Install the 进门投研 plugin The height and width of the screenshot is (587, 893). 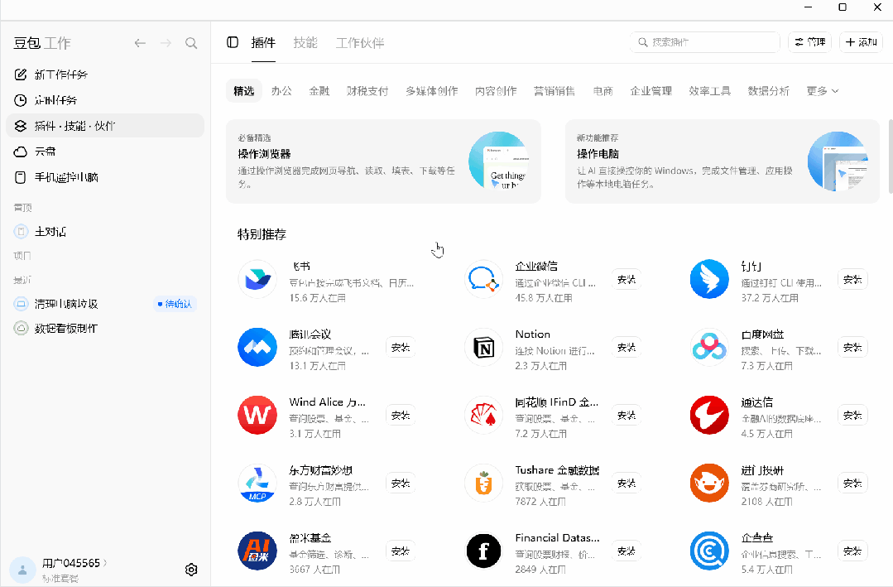pos(852,484)
